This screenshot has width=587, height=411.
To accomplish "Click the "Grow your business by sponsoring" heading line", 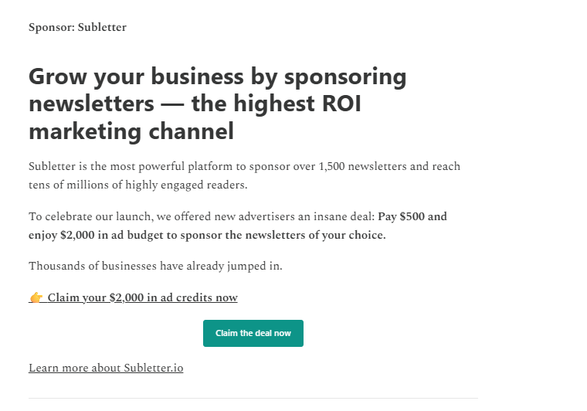I will point(217,76).
